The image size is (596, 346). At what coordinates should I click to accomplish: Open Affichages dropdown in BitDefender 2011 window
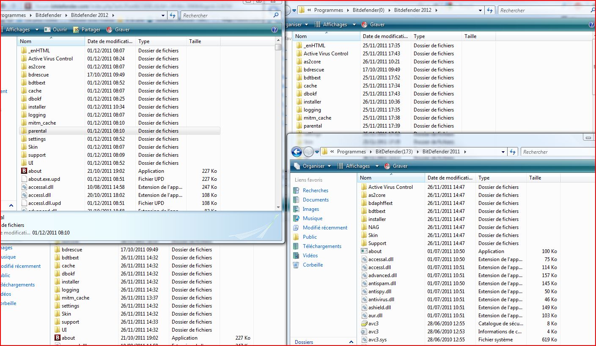pos(376,166)
